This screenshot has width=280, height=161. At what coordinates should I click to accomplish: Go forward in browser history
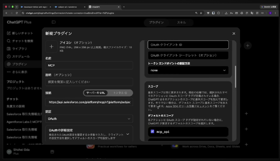(x=12, y=13)
